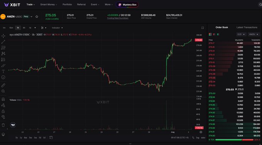Select the 15m timeframe
Image resolution: width=262 pixels, height=145 pixels.
coord(11,28)
